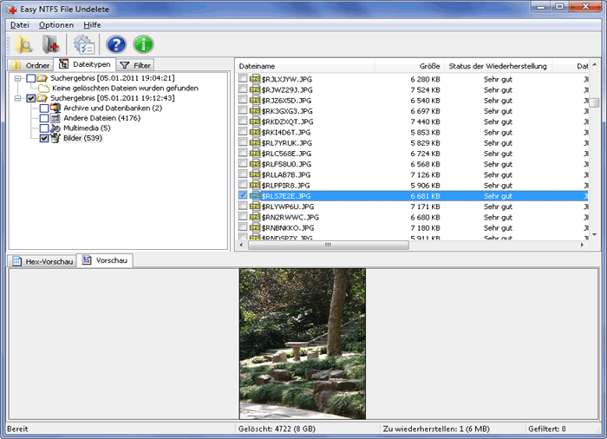Open help with the blue question icon
The height and width of the screenshot is (439, 607).
click(x=116, y=44)
